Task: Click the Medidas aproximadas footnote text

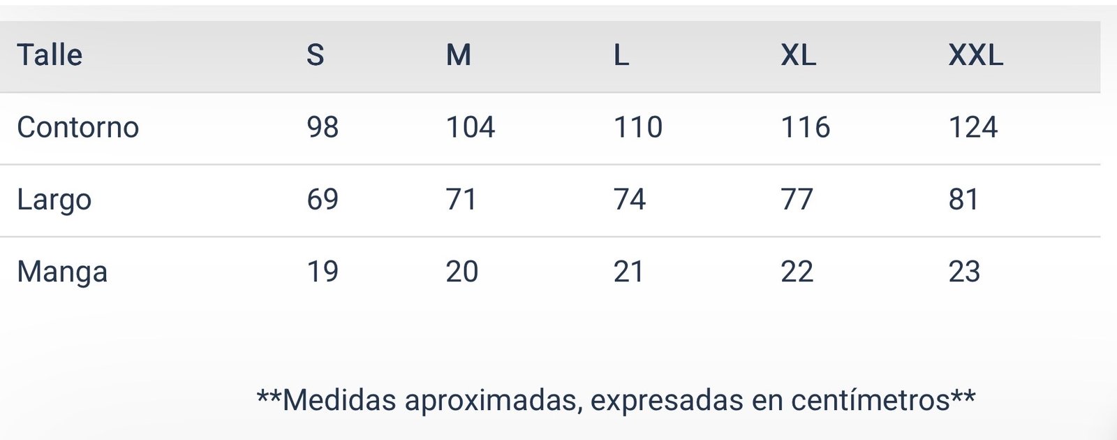Action: (616, 401)
